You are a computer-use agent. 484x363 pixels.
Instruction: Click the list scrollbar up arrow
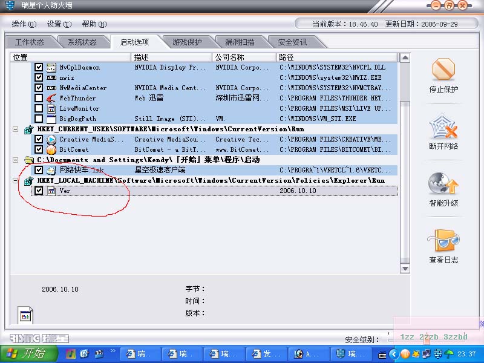tap(405, 57)
